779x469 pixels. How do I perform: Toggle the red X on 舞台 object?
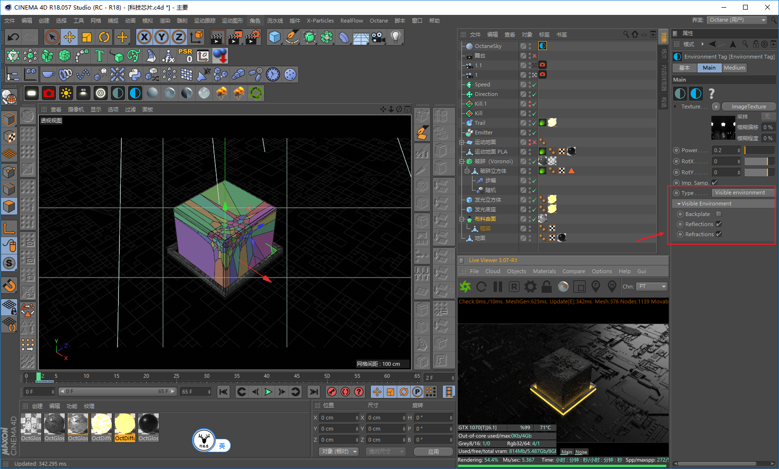534,56
